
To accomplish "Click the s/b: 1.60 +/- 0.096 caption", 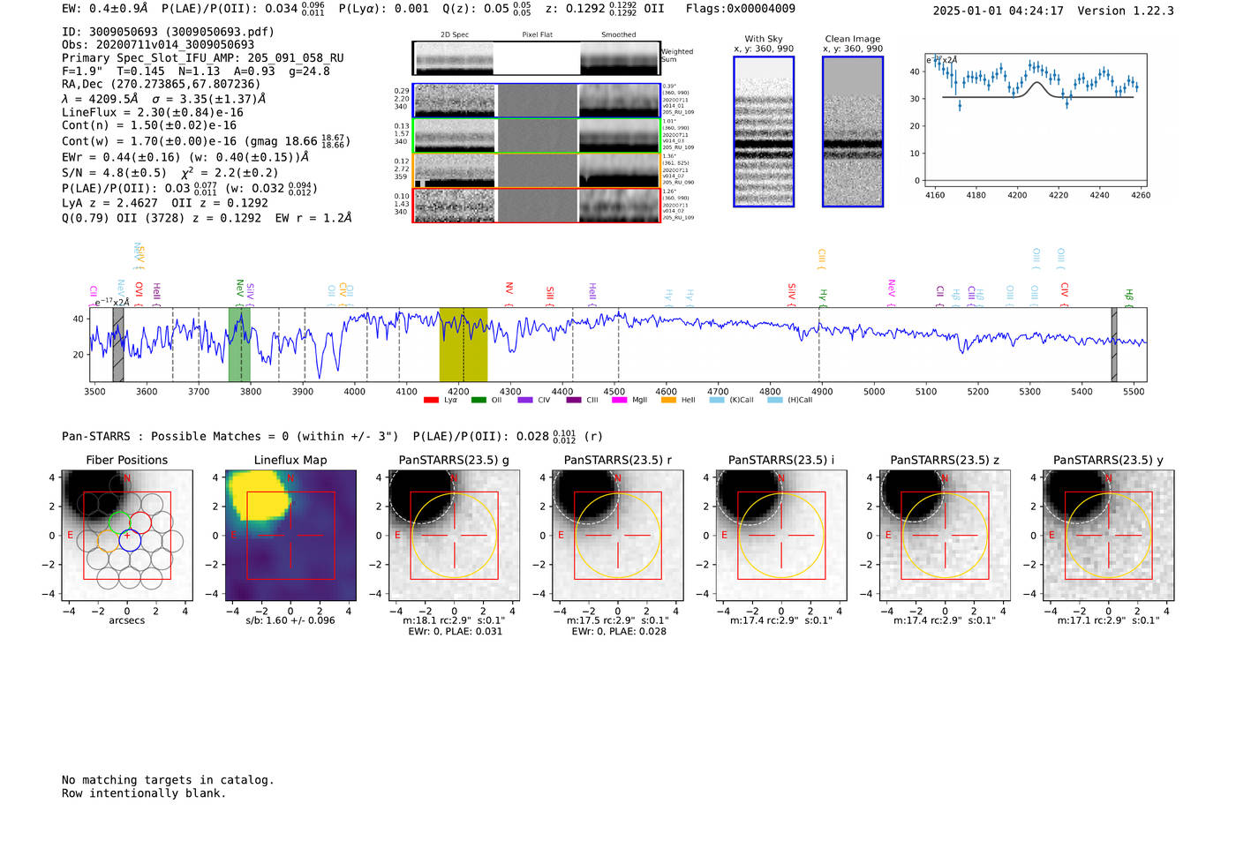I will pos(290,619).
